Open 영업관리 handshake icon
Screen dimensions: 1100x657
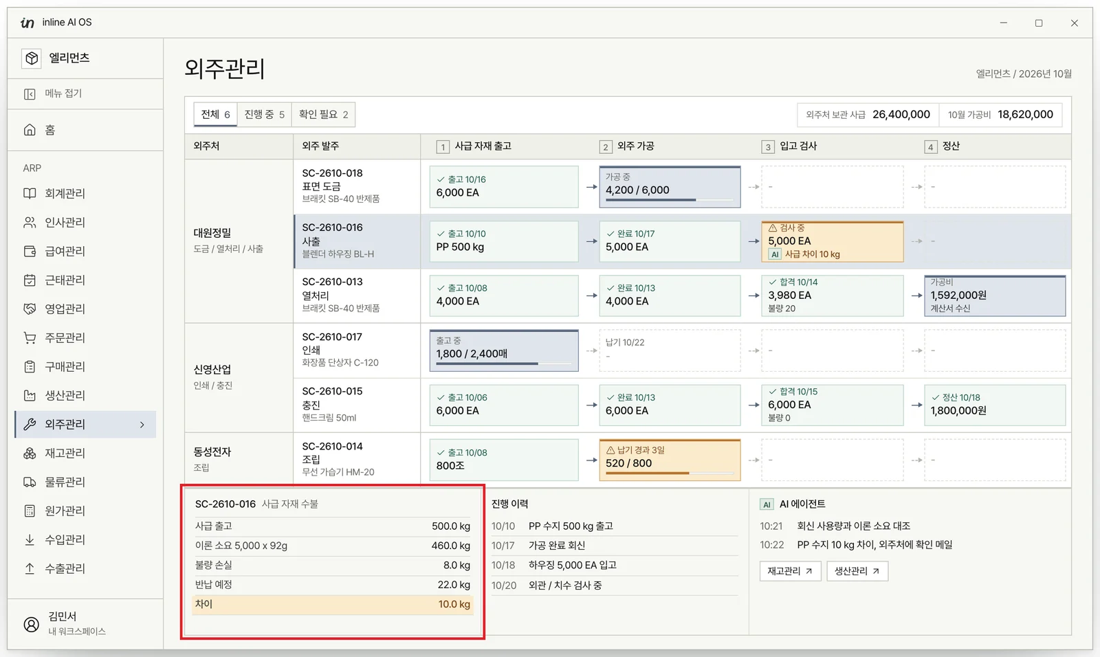30,309
